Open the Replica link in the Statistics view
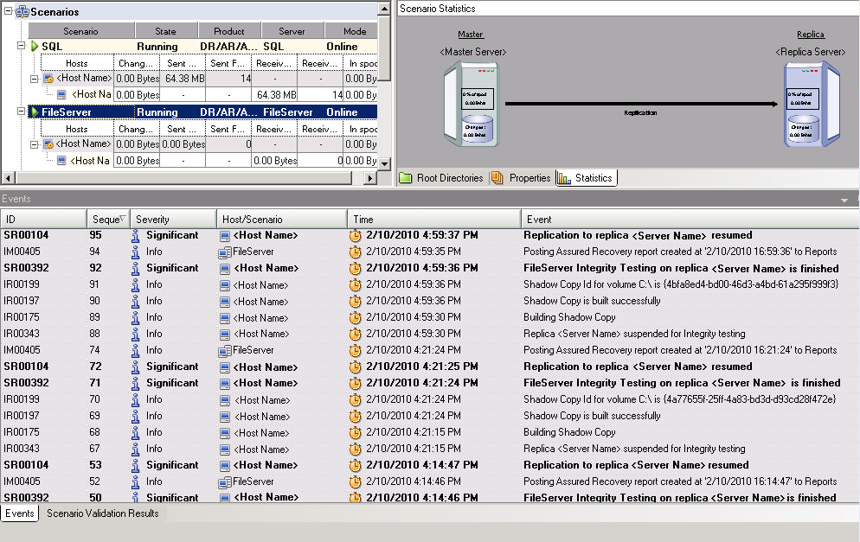860x542 pixels. pos(810,34)
